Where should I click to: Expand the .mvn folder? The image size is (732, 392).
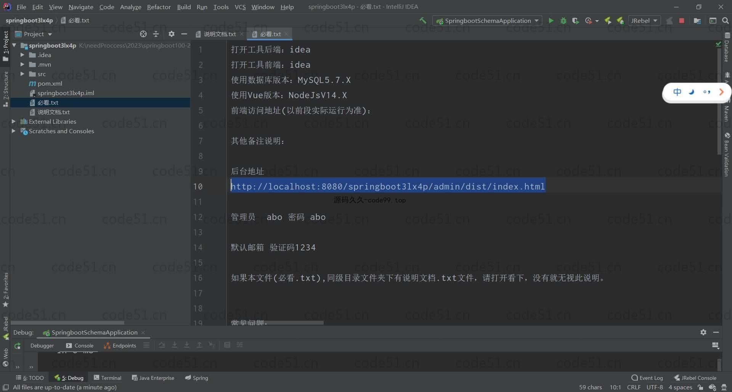[x=22, y=64]
